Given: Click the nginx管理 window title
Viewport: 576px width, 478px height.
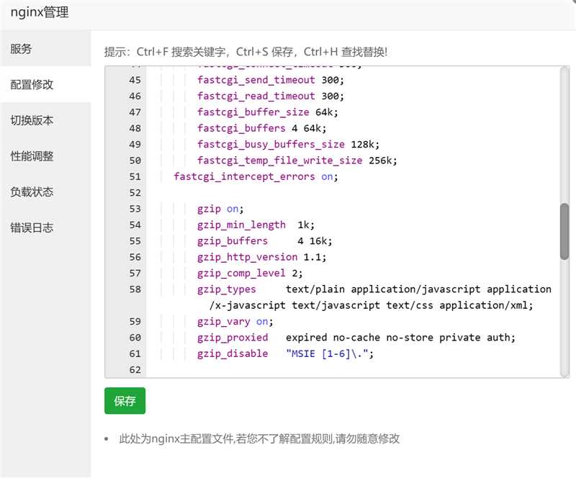Looking at the screenshot, I should pyautogui.click(x=40, y=12).
